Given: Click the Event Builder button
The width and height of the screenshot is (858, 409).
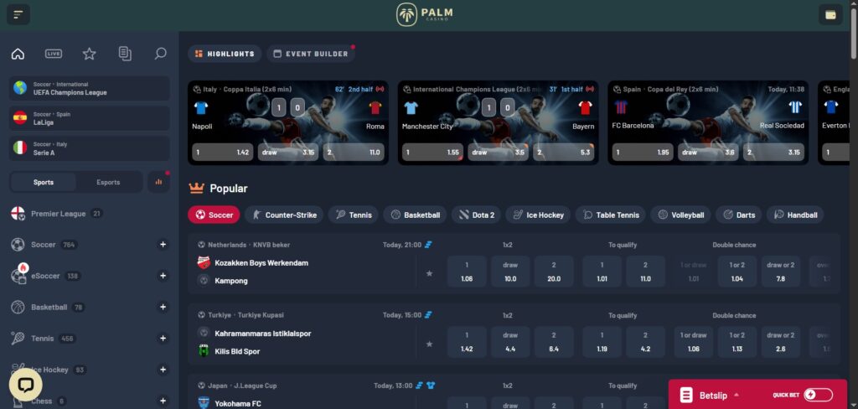Looking at the screenshot, I should (x=310, y=54).
